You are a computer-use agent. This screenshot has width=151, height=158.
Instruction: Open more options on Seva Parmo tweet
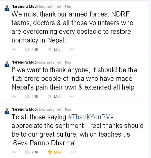point(72,152)
